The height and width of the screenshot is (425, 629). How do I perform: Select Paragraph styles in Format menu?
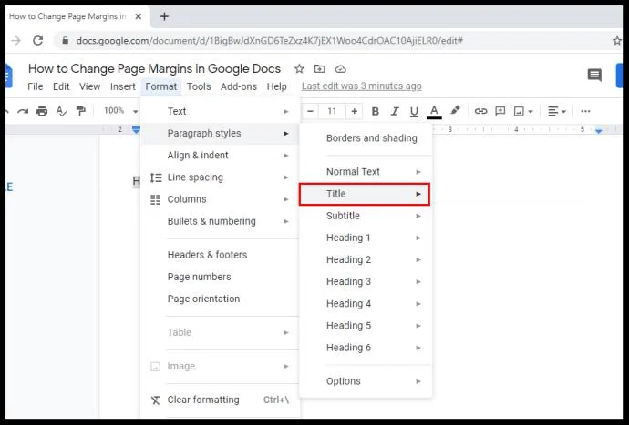221,134
